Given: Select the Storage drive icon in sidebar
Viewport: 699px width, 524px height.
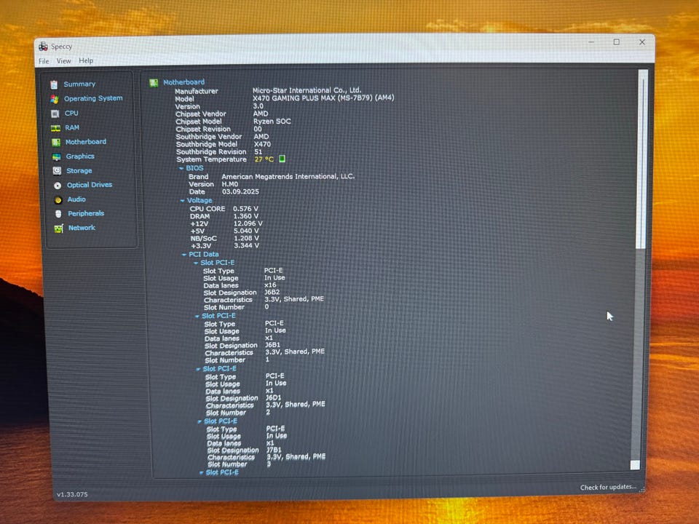Looking at the screenshot, I should (x=57, y=171).
